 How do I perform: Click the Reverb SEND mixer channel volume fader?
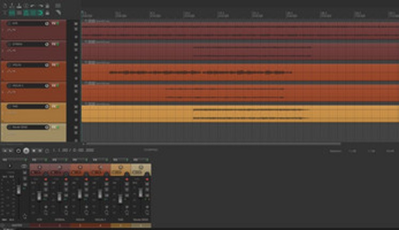point(141,194)
